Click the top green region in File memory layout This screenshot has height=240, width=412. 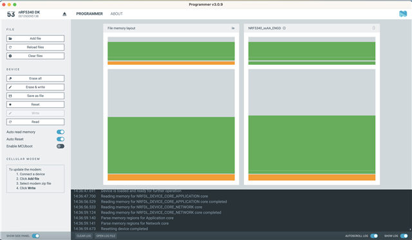pos(171,49)
